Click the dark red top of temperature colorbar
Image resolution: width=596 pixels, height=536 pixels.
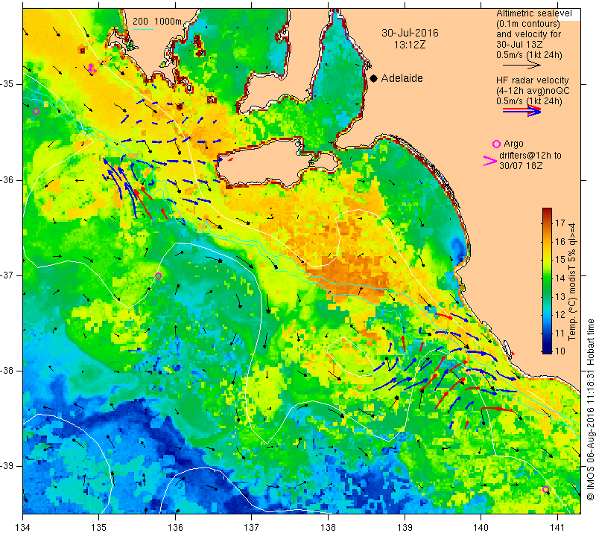pos(547,211)
